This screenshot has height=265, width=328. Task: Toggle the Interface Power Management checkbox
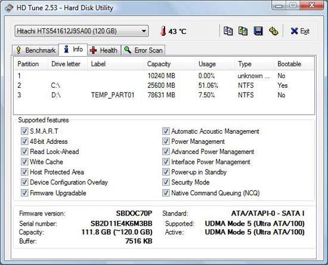(x=166, y=162)
